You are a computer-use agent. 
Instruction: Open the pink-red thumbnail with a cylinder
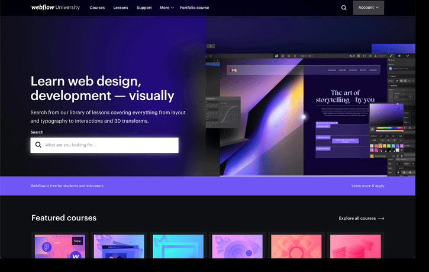tap(356, 247)
